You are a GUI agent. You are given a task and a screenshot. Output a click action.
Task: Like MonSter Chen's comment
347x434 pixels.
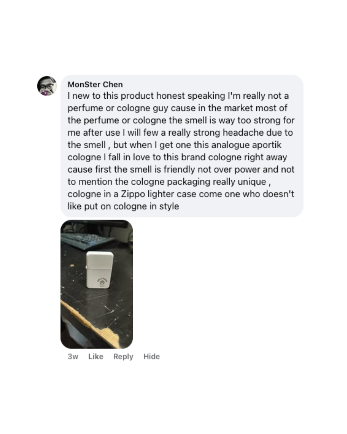click(96, 356)
